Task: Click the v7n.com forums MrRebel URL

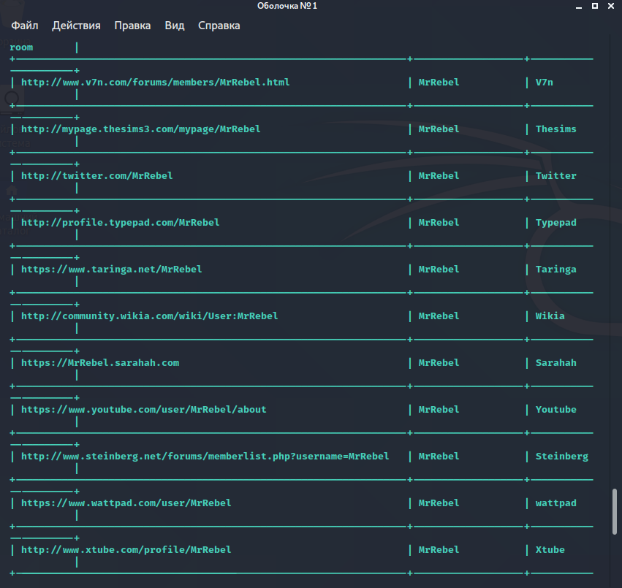Action: (x=155, y=83)
